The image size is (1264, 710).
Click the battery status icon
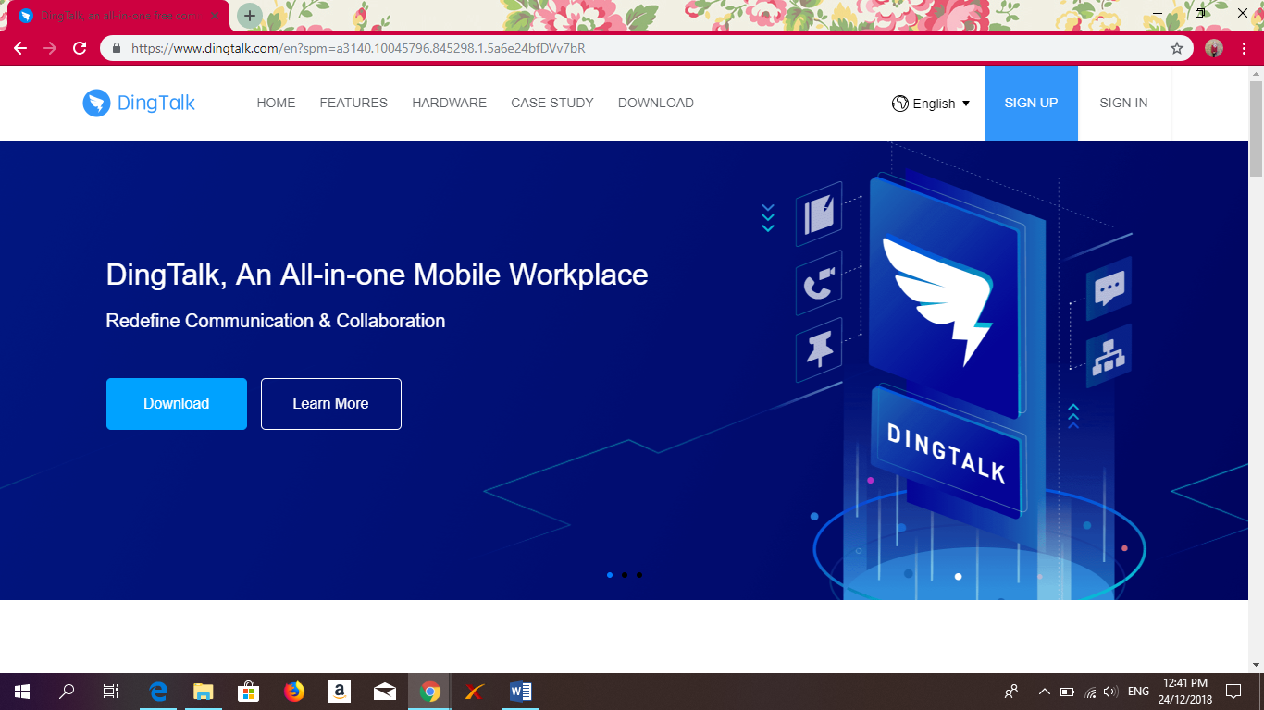1067,692
